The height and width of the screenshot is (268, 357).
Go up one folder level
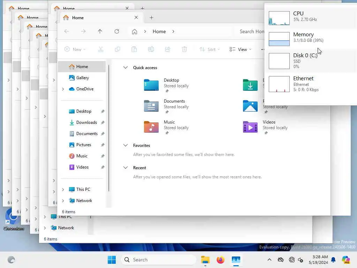[100, 31]
